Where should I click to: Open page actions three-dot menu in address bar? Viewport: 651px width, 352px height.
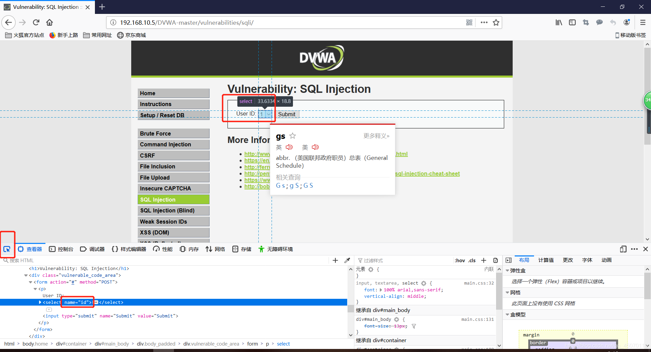[x=484, y=22]
